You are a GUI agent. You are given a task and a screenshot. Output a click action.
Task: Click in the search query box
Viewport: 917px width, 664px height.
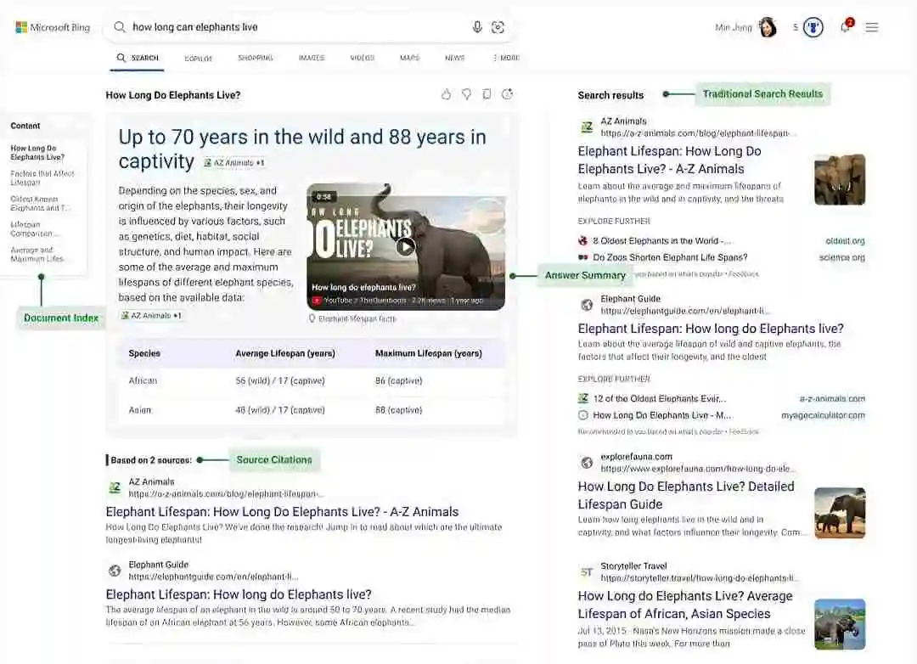[289, 27]
